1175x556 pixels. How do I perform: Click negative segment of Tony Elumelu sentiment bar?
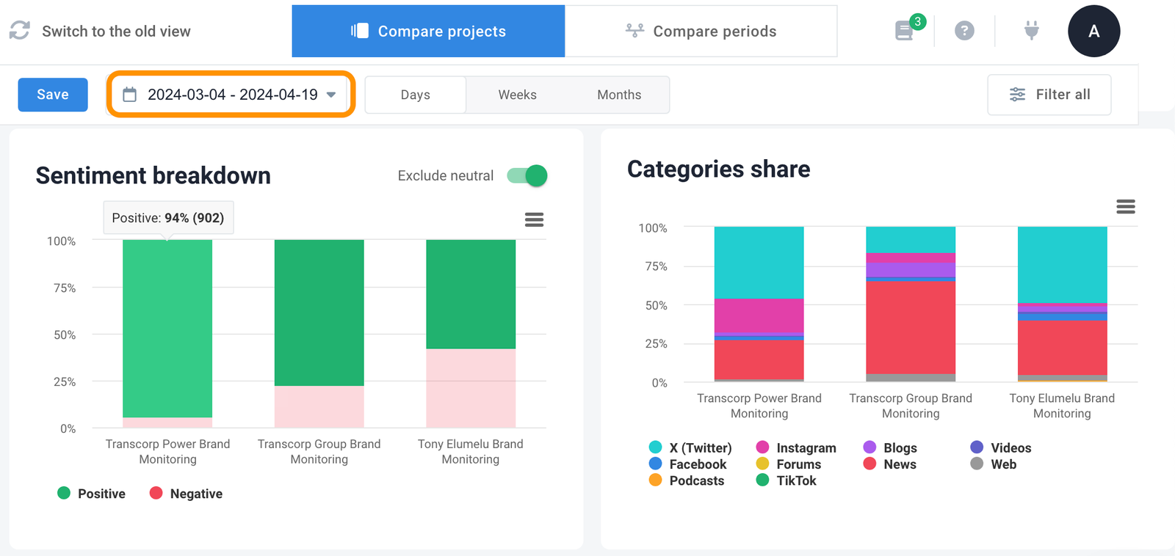(471, 388)
